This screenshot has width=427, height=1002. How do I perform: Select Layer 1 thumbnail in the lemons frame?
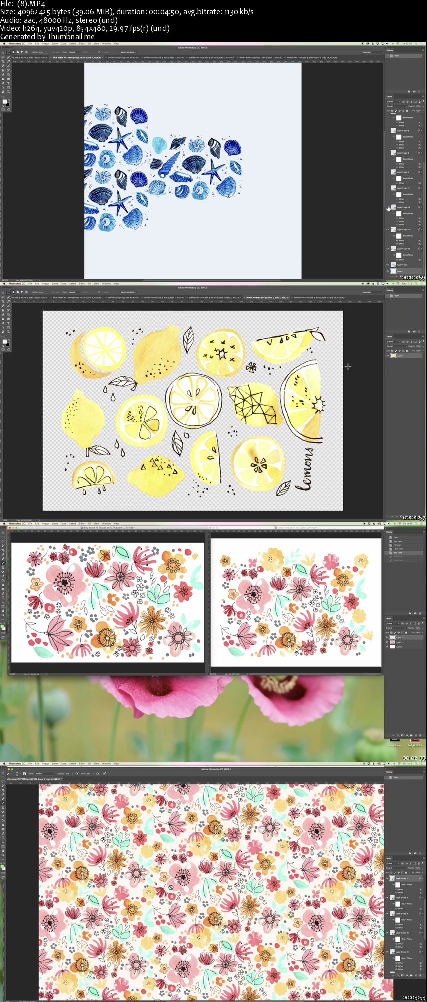tap(393, 356)
